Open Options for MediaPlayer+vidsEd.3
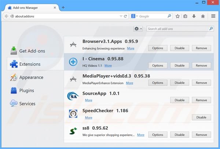The width and height of the screenshot is (220, 149). coord(158,83)
